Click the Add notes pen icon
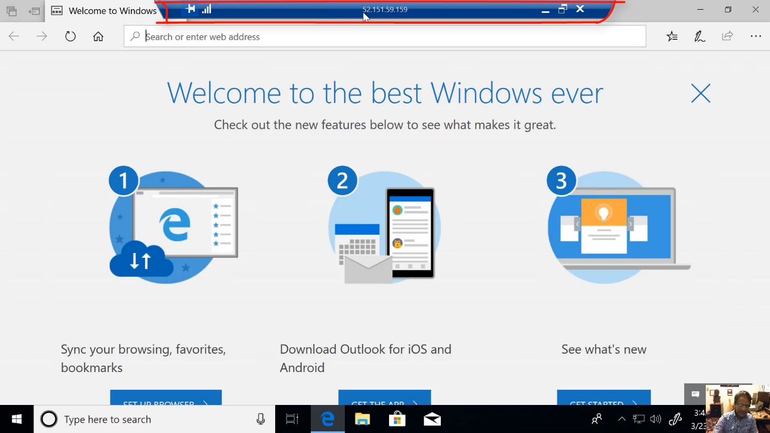The image size is (770, 433). [x=700, y=37]
